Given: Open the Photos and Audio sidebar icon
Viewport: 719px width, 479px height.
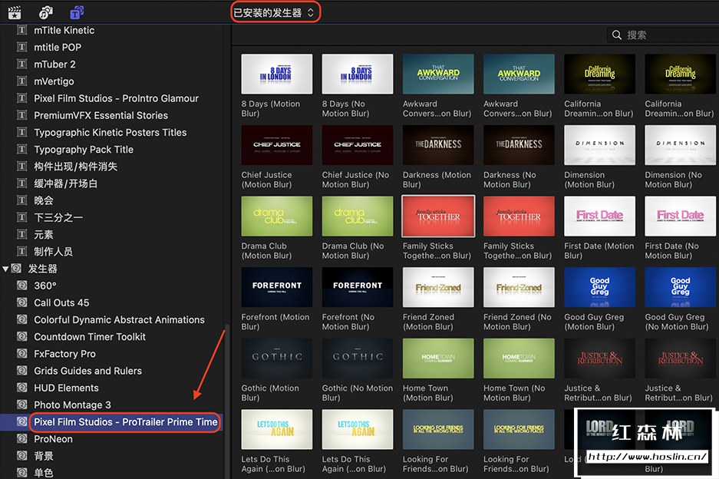Looking at the screenshot, I should point(45,12).
